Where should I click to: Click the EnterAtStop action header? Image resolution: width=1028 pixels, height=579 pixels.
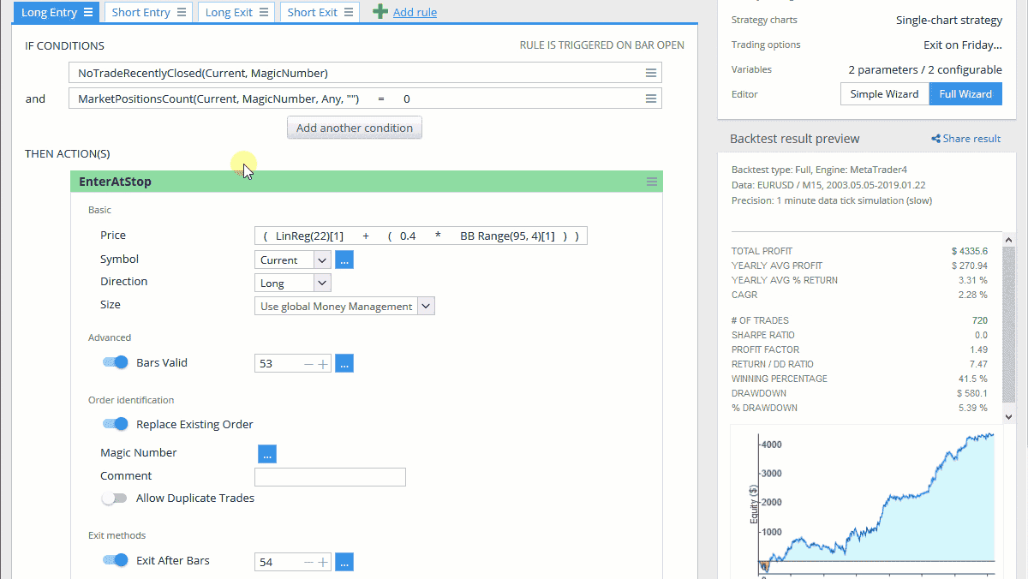tap(366, 182)
